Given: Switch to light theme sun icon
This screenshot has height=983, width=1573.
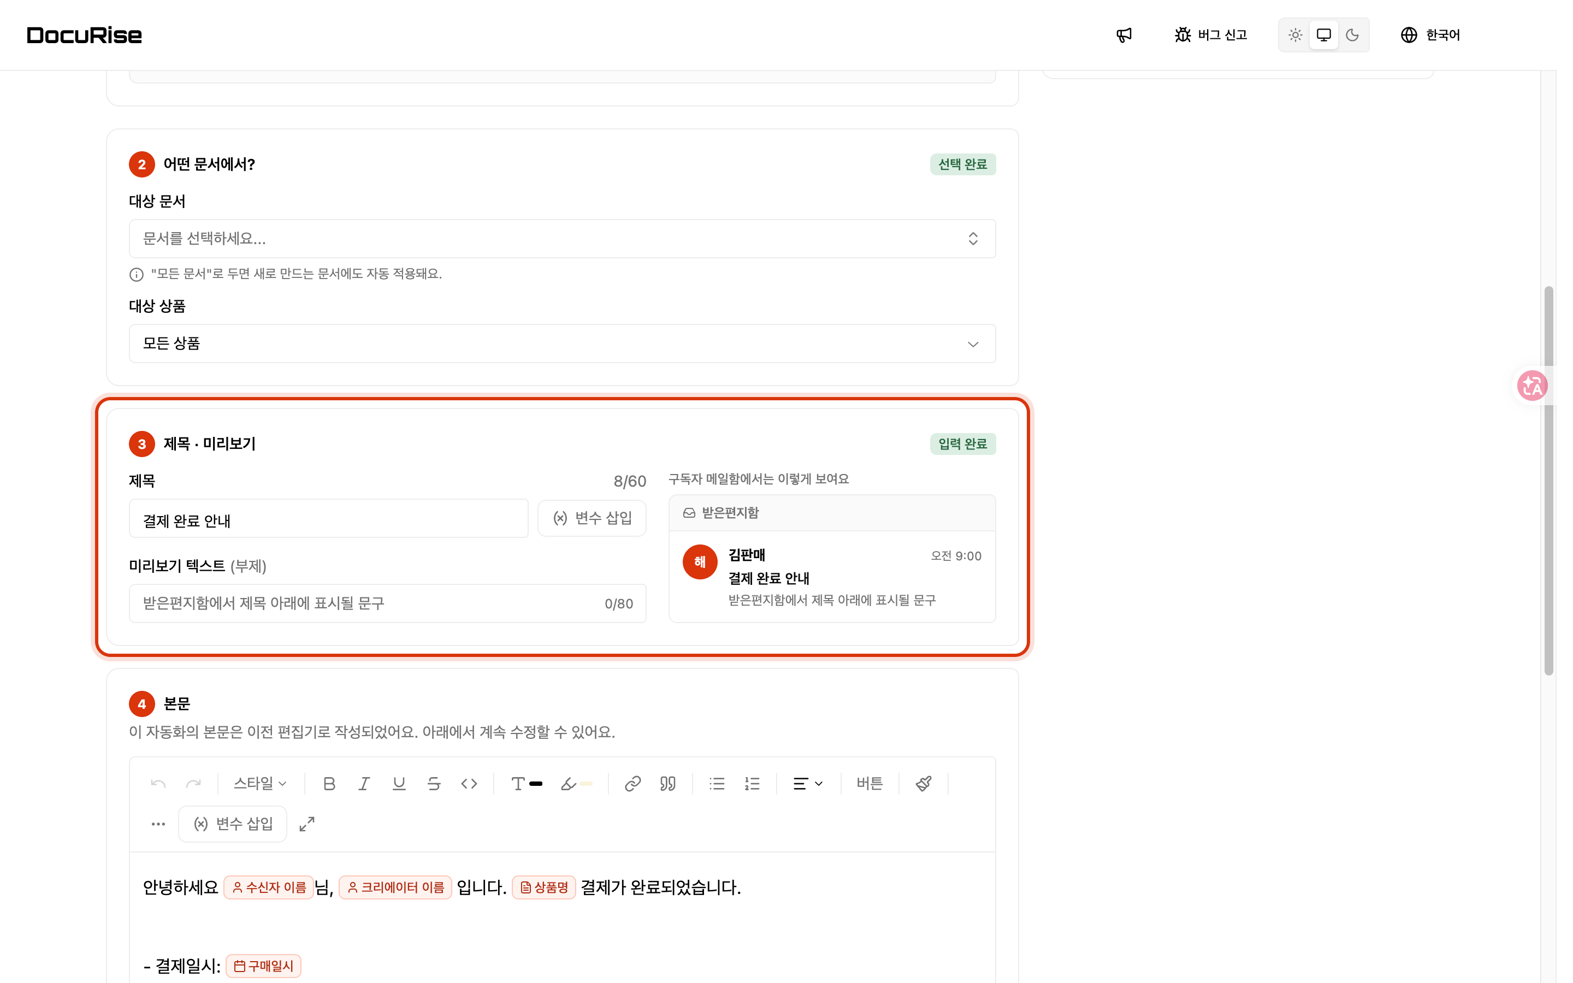Looking at the screenshot, I should [1295, 35].
